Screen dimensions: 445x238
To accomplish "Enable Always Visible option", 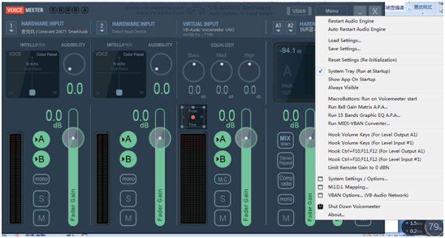I will click(343, 88).
